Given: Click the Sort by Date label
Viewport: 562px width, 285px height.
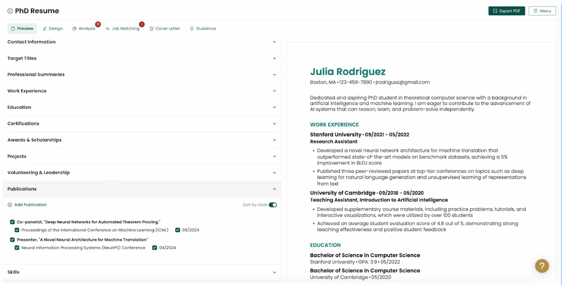Looking at the screenshot, I should click(x=255, y=205).
